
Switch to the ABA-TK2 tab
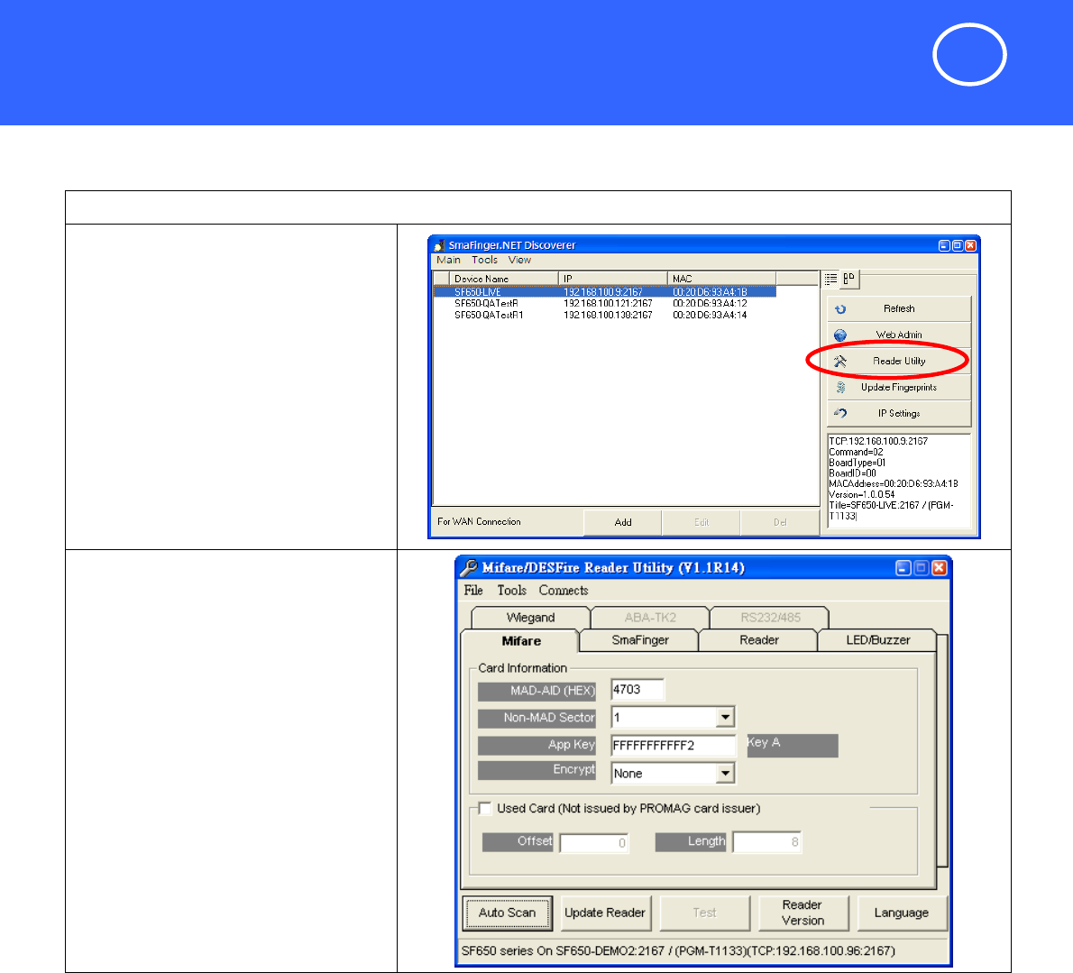tap(650, 618)
